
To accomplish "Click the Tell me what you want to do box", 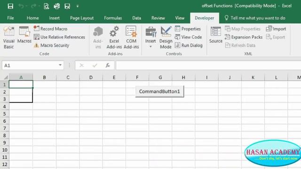I will pos(255,18).
